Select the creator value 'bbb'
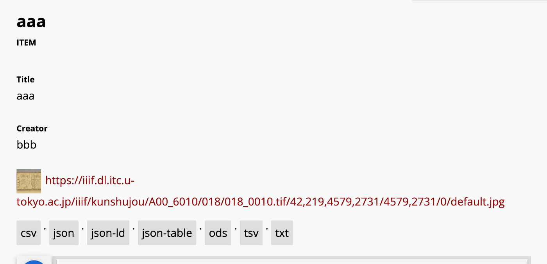The height and width of the screenshot is (264, 547). (x=26, y=144)
